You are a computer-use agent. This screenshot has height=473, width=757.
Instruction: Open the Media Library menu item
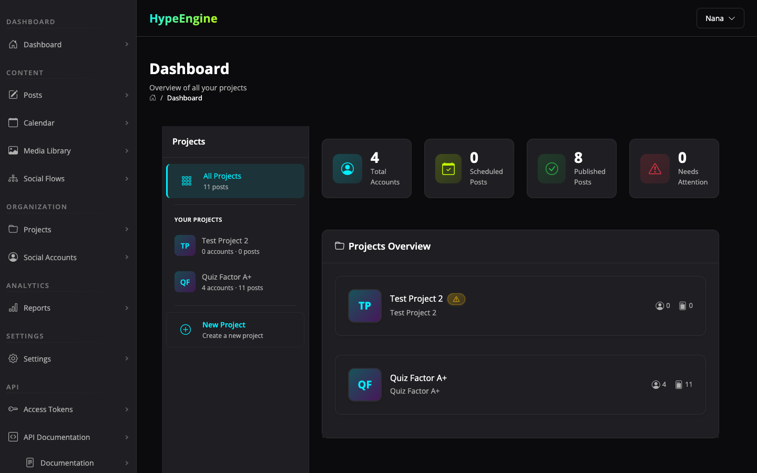[68, 150]
